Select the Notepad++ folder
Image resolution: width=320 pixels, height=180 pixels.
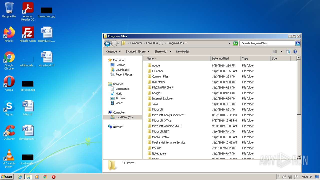(x=159, y=153)
